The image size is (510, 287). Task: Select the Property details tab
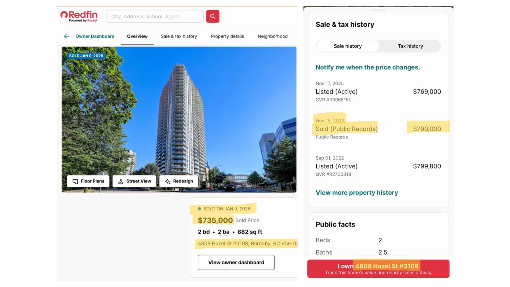tap(227, 36)
